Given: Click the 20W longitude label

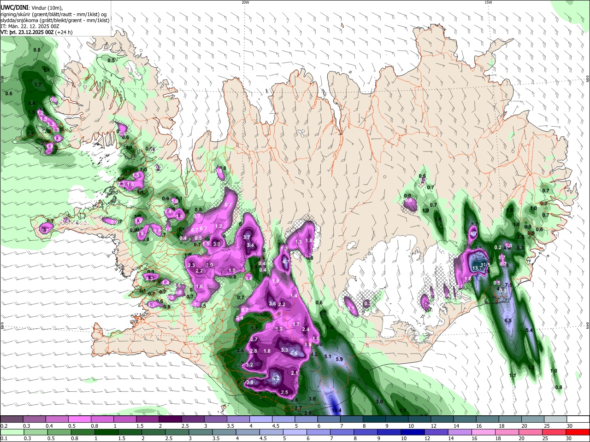Looking at the screenshot, I should [245, 2].
